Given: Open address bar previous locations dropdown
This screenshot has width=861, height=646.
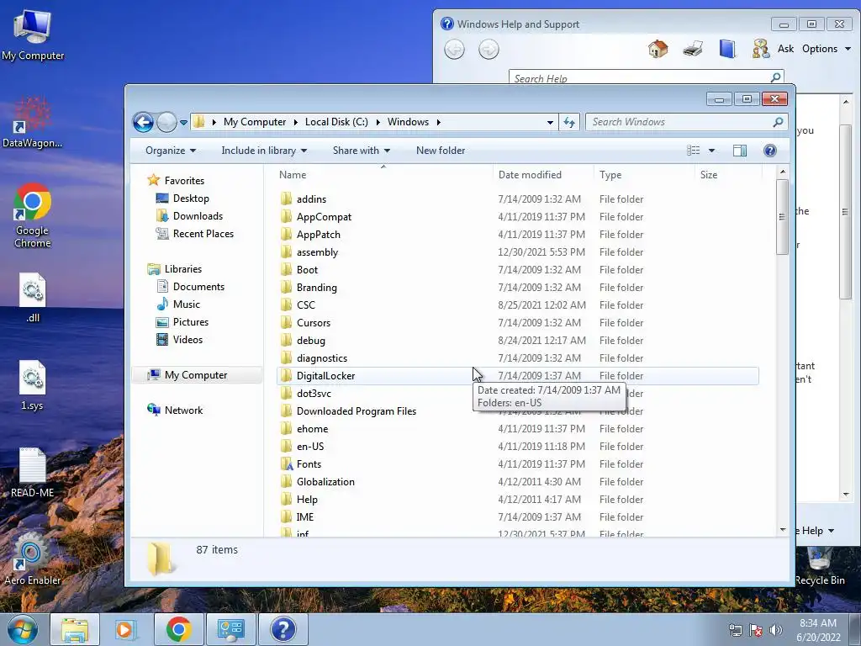Looking at the screenshot, I should [550, 122].
